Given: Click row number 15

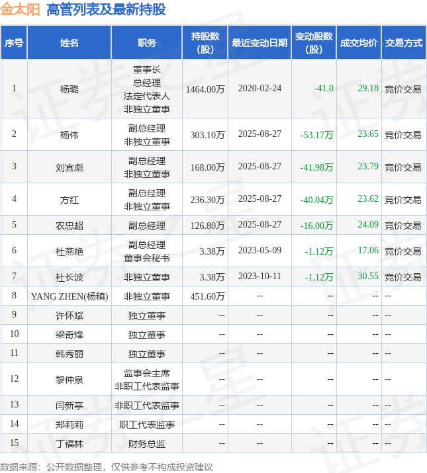Looking at the screenshot, I should 14,443.
